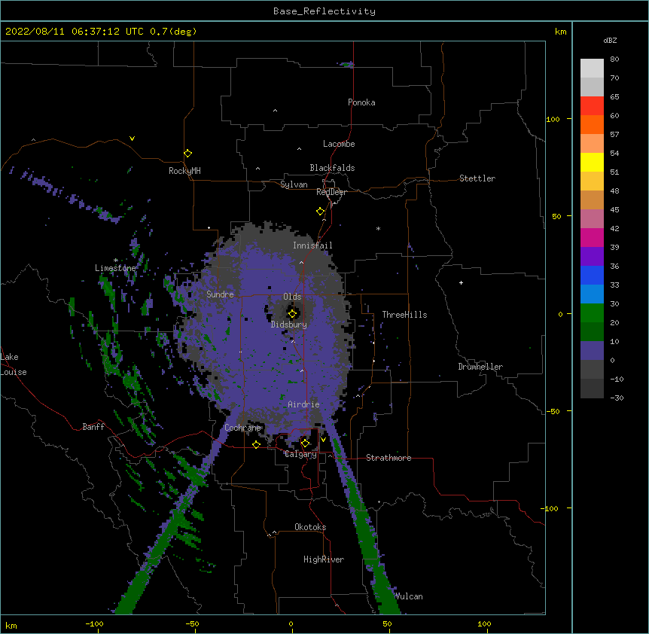Viewport: 649px width, 634px height.
Task: Click the Blackfalds city label
Action: click(x=332, y=168)
